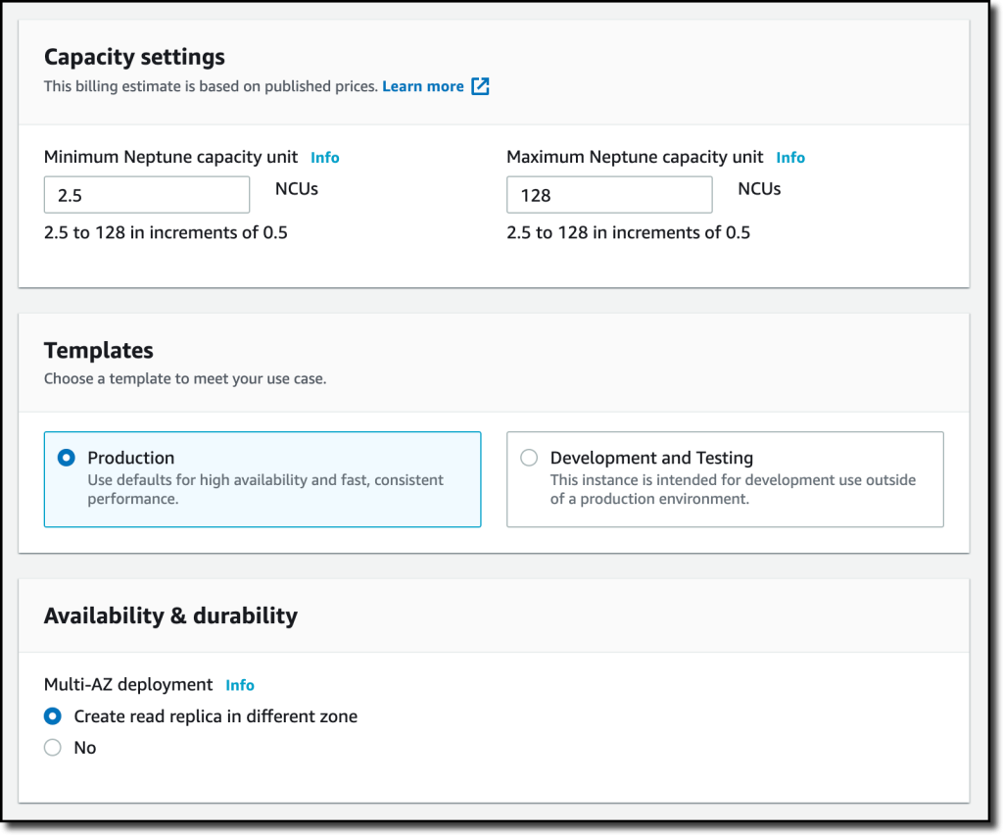Click the Production card description text
This screenshot has height=835, width=1003.
coord(265,489)
